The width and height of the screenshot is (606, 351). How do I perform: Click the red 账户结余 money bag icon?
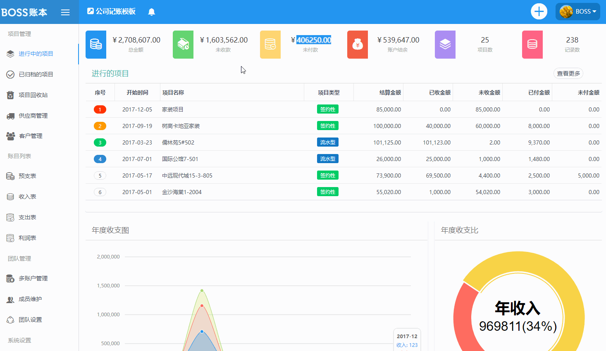(x=358, y=45)
